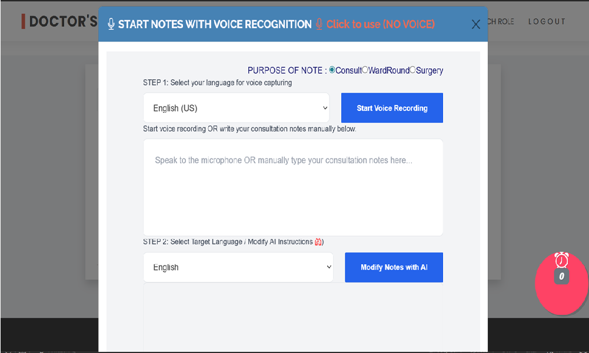Open the English (US) voice language dropdown

[236, 108]
